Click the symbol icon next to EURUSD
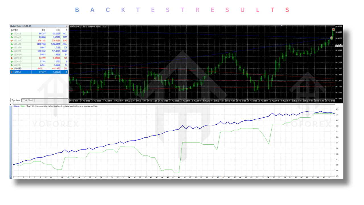 click(x=11, y=72)
